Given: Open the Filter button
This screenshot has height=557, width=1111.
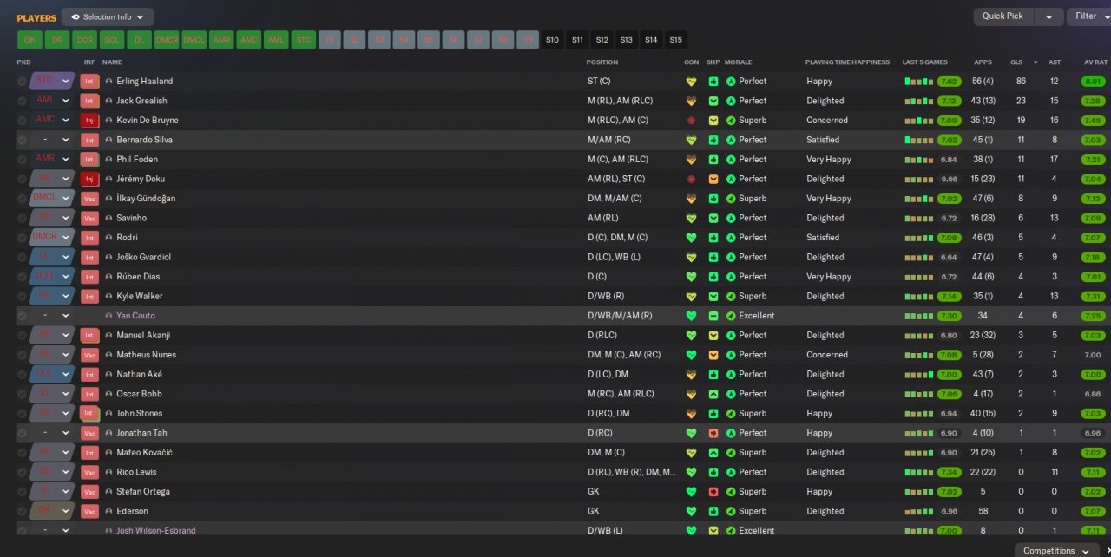Looking at the screenshot, I should click(x=1088, y=16).
